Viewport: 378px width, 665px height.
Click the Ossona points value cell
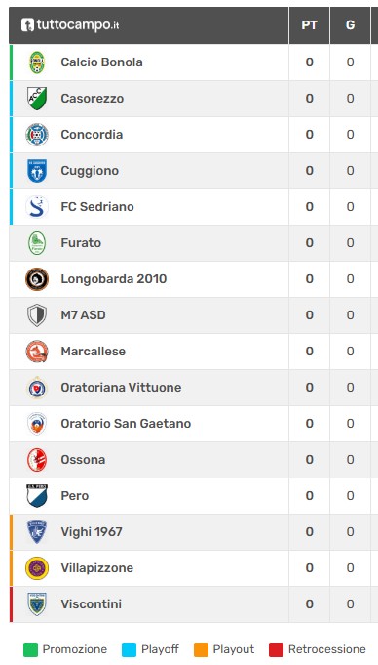pos(309,460)
